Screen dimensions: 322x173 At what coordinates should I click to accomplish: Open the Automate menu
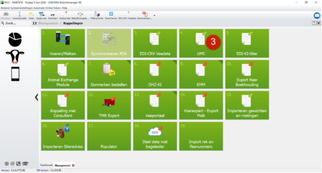(39, 8)
